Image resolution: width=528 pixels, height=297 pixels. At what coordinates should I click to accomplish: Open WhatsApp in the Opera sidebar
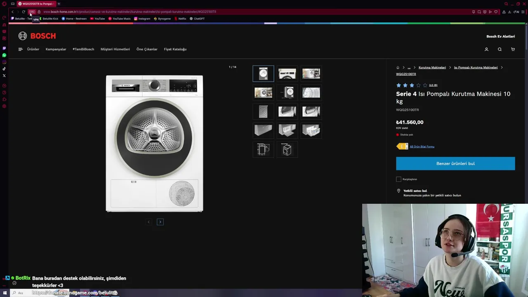[x=4, y=55]
